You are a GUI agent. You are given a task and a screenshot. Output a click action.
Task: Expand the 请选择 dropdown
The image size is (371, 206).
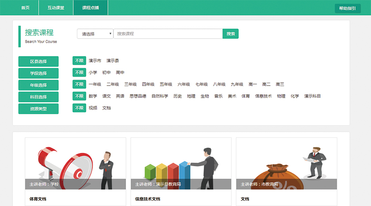(x=95, y=34)
